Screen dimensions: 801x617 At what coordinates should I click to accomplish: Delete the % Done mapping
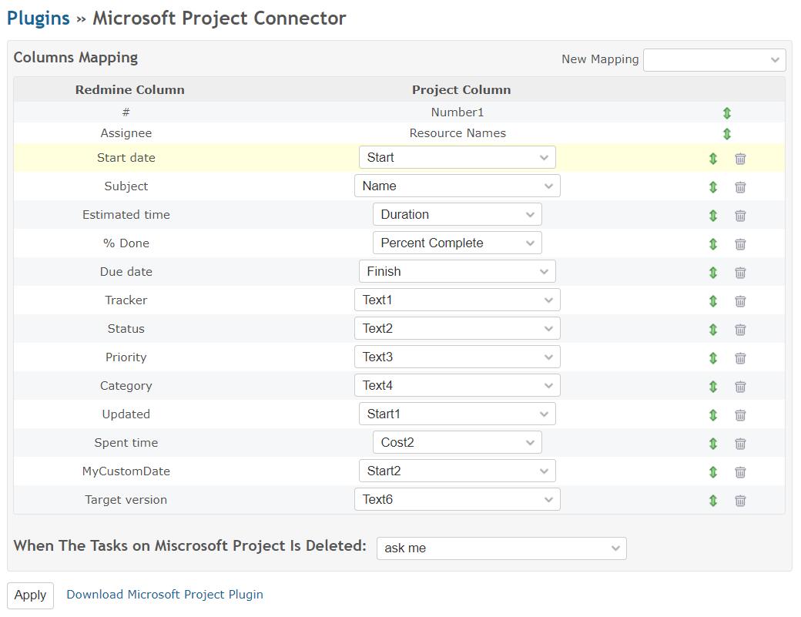point(740,244)
